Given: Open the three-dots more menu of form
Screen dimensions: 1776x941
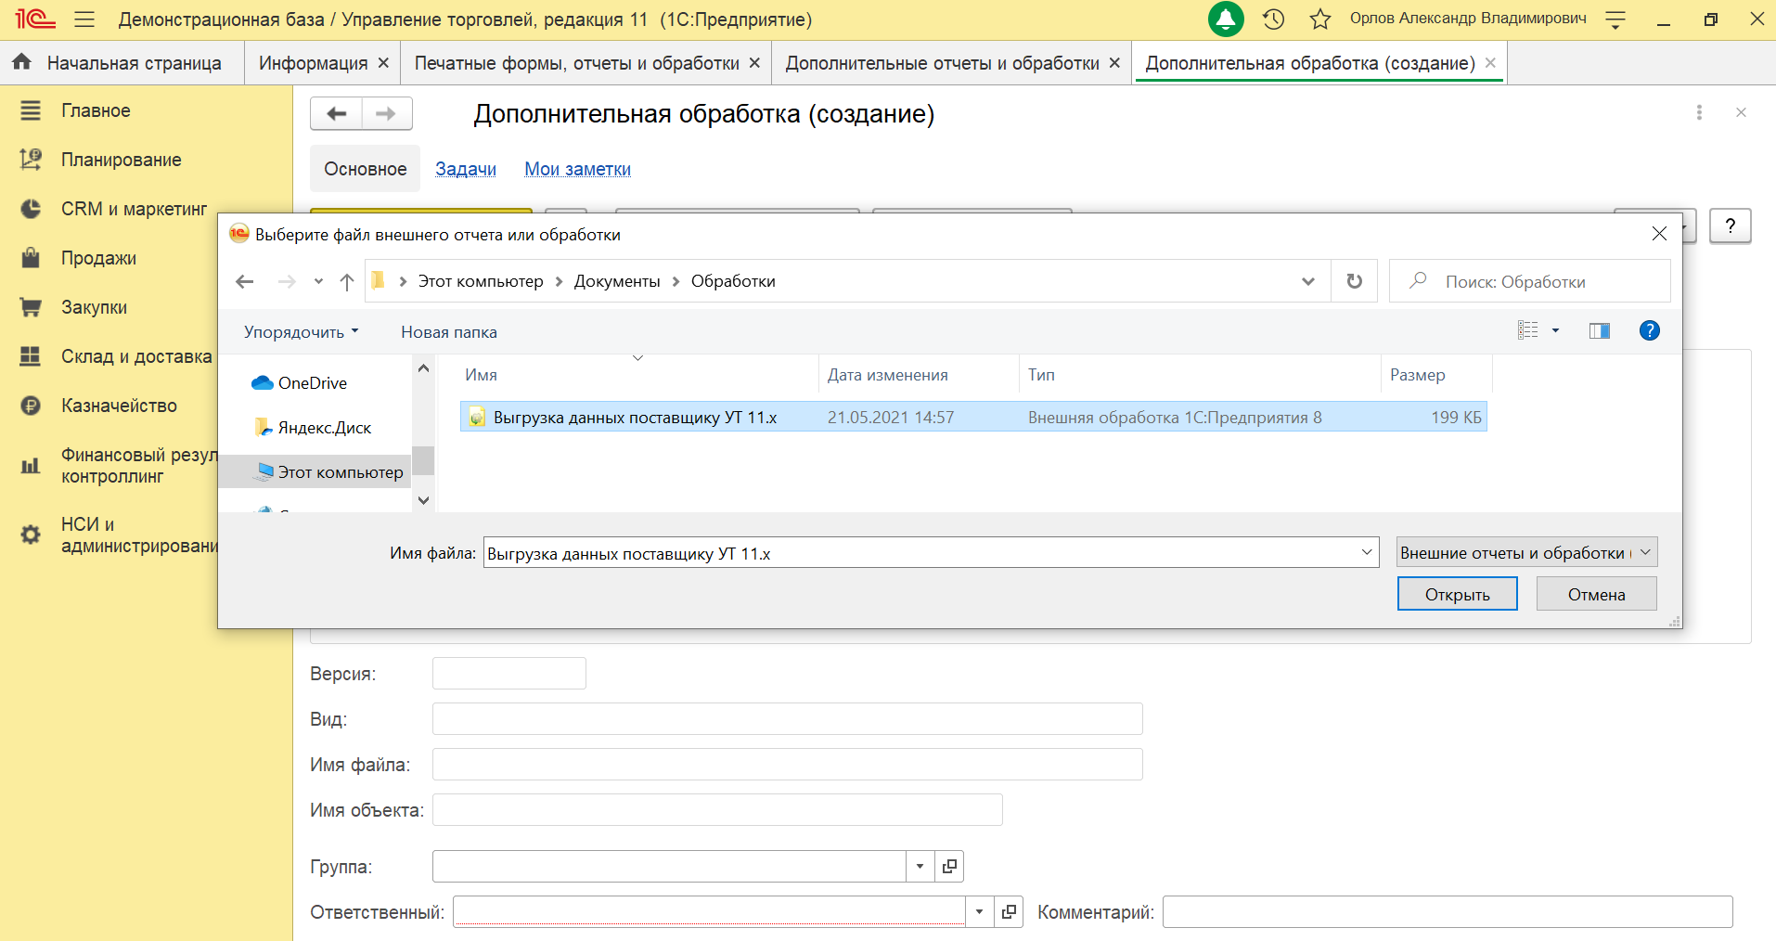Looking at the screenshot, I should 1699,112.
